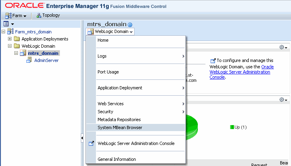Screen dimensions: 291x166
Task: Select Metadata Repositories menu item
Action: coord(136,120)
